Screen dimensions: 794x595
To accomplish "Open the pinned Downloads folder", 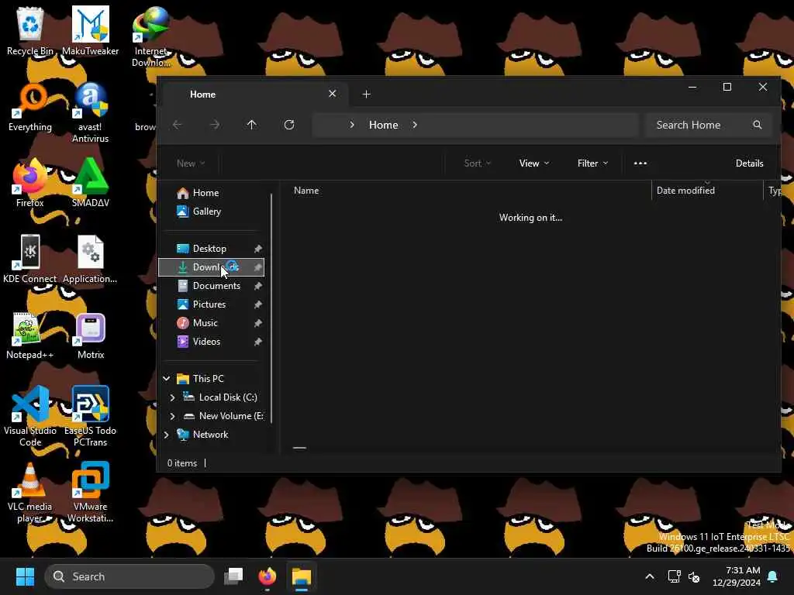I will [212, 267].
